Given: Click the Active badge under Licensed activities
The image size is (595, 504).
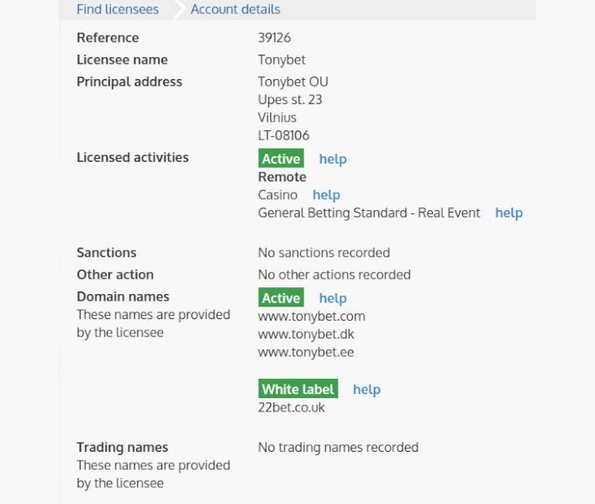Looking at the screenshot, I should coord(282,158).
